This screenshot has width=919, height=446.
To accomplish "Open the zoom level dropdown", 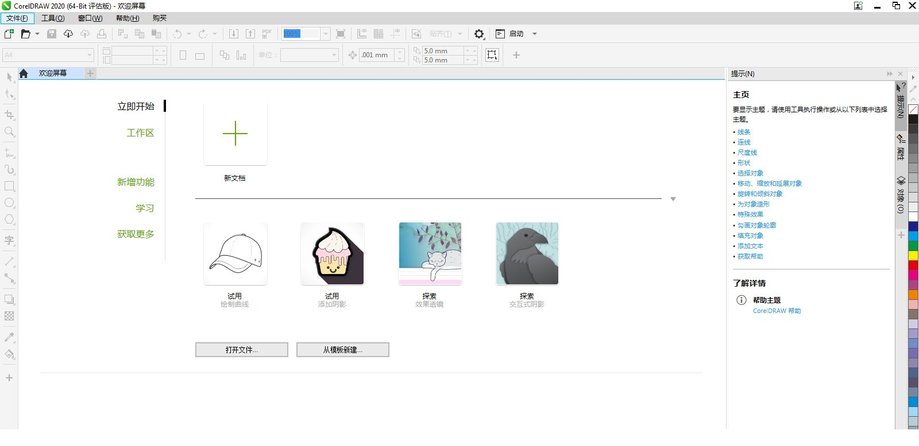I will [x=326, y=34].
